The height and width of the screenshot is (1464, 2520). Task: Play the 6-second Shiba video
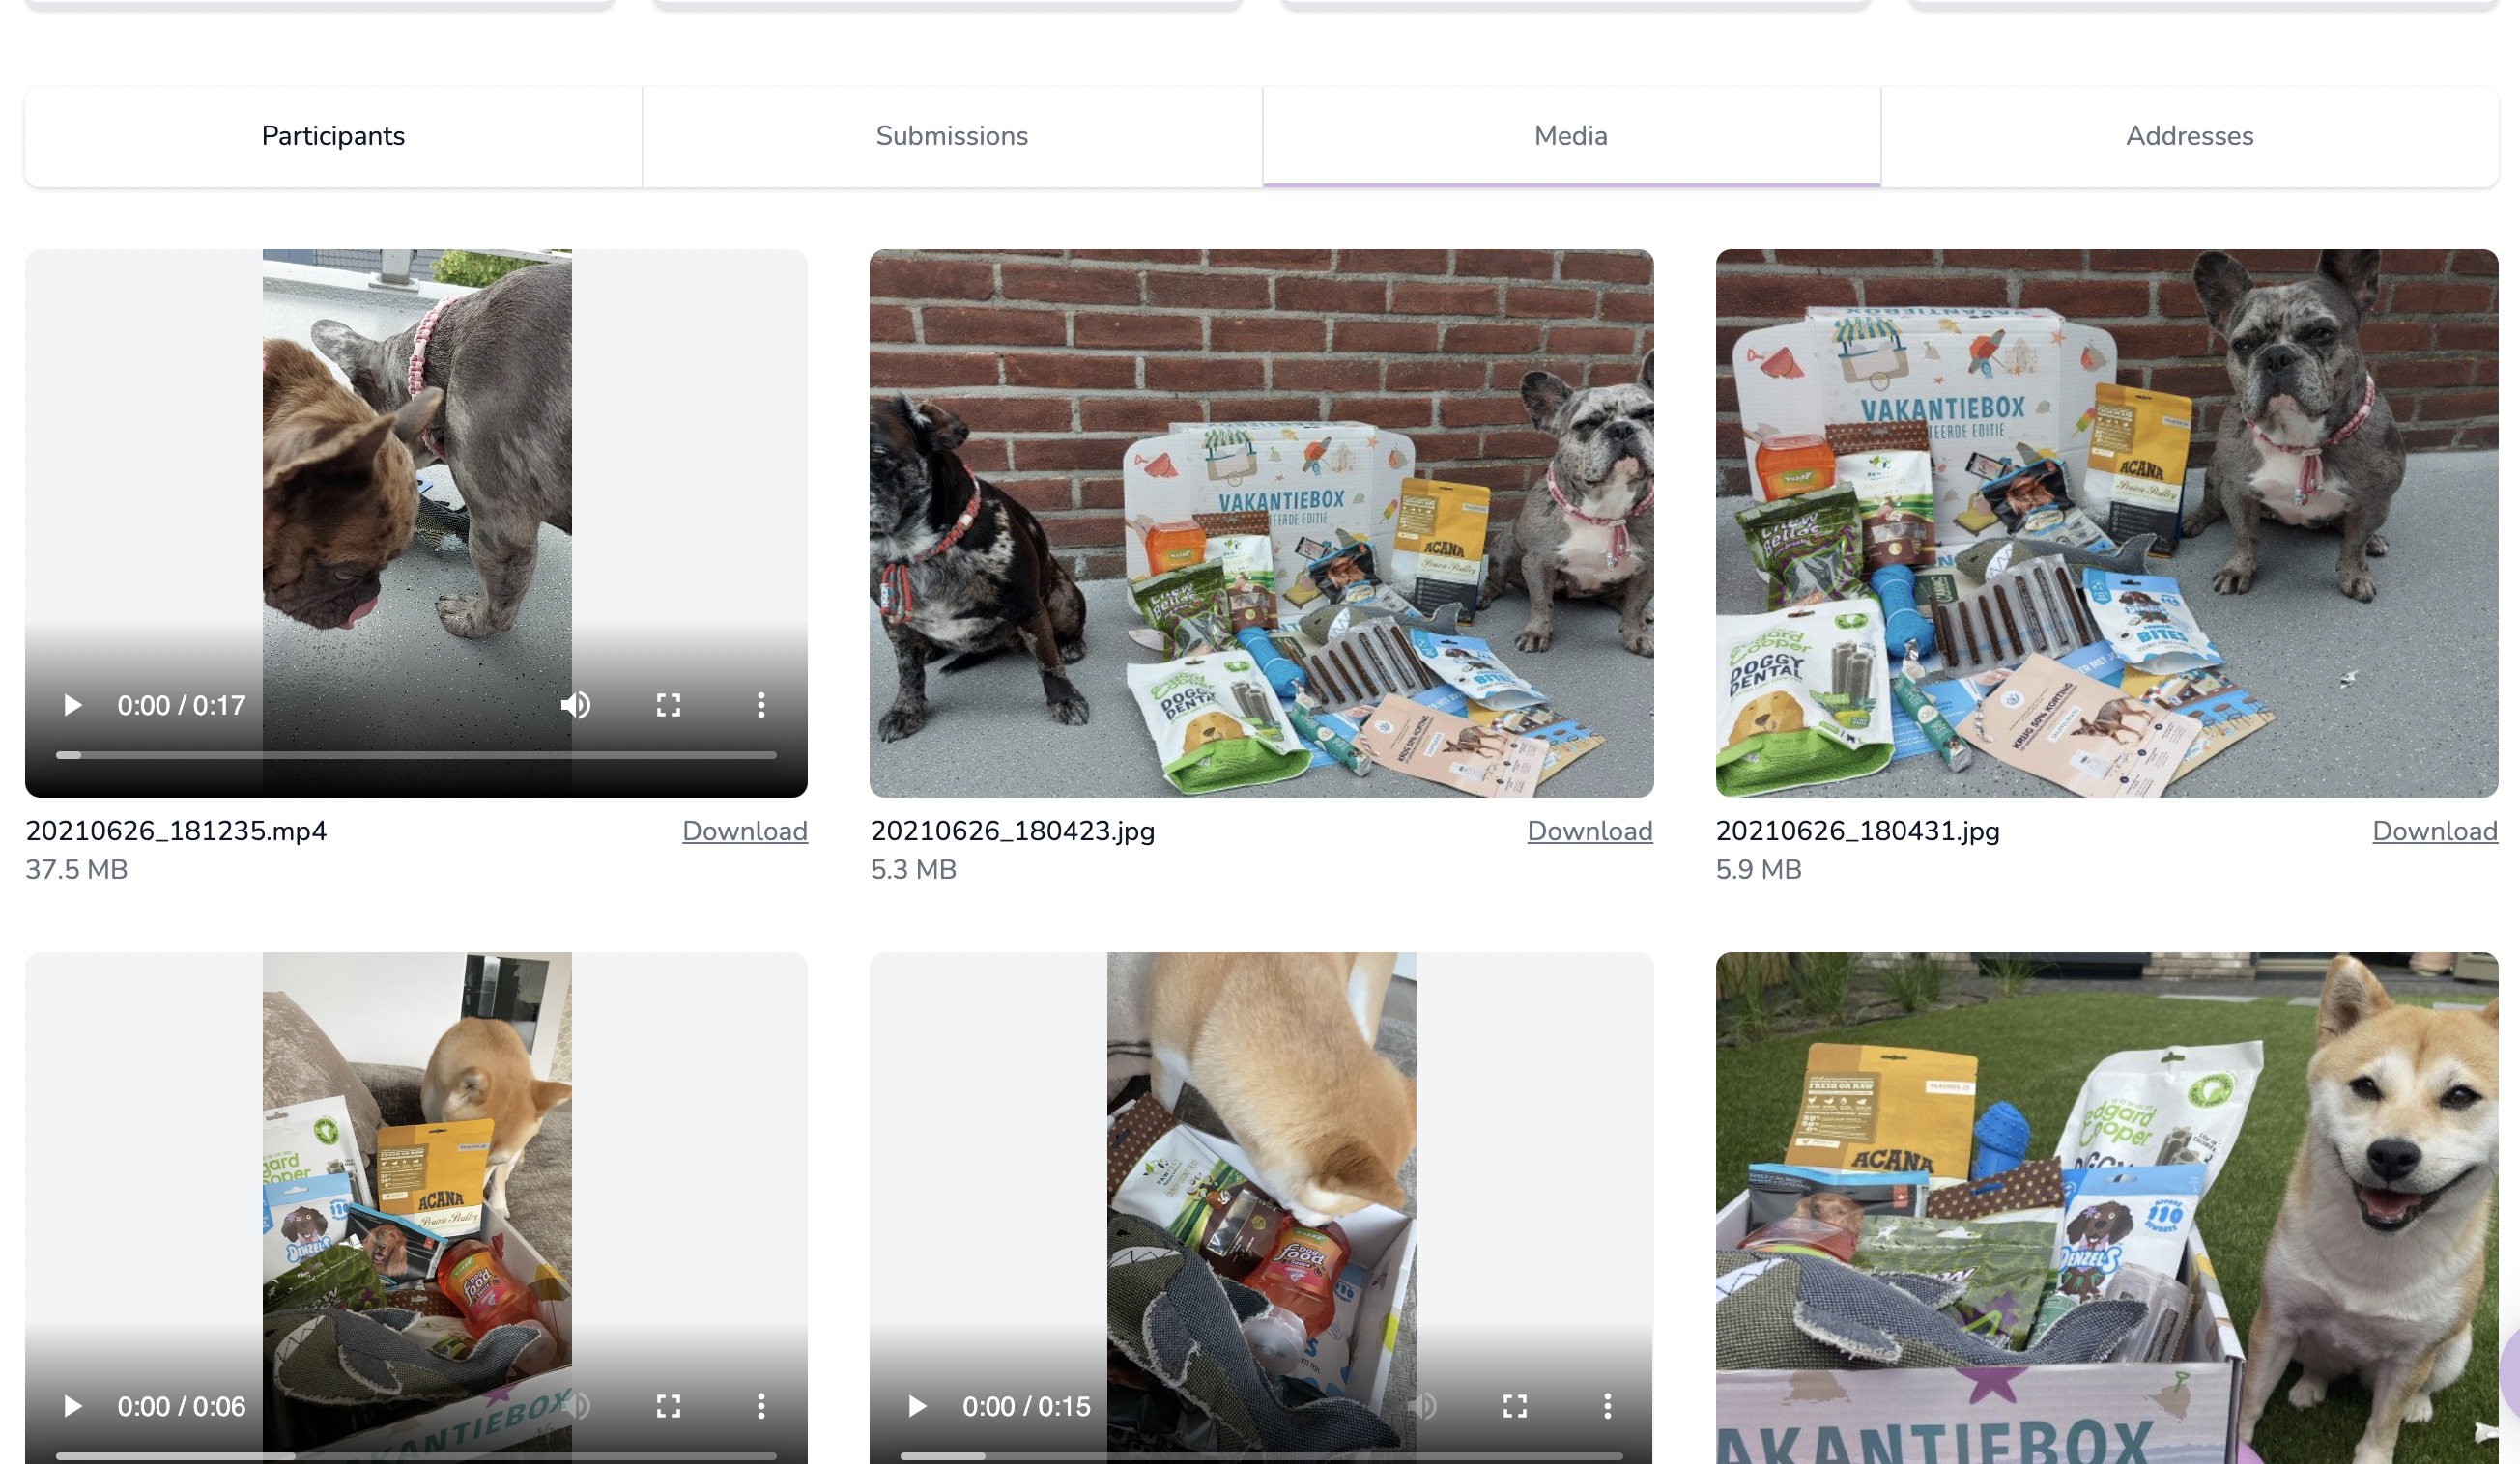(73, 1406)
